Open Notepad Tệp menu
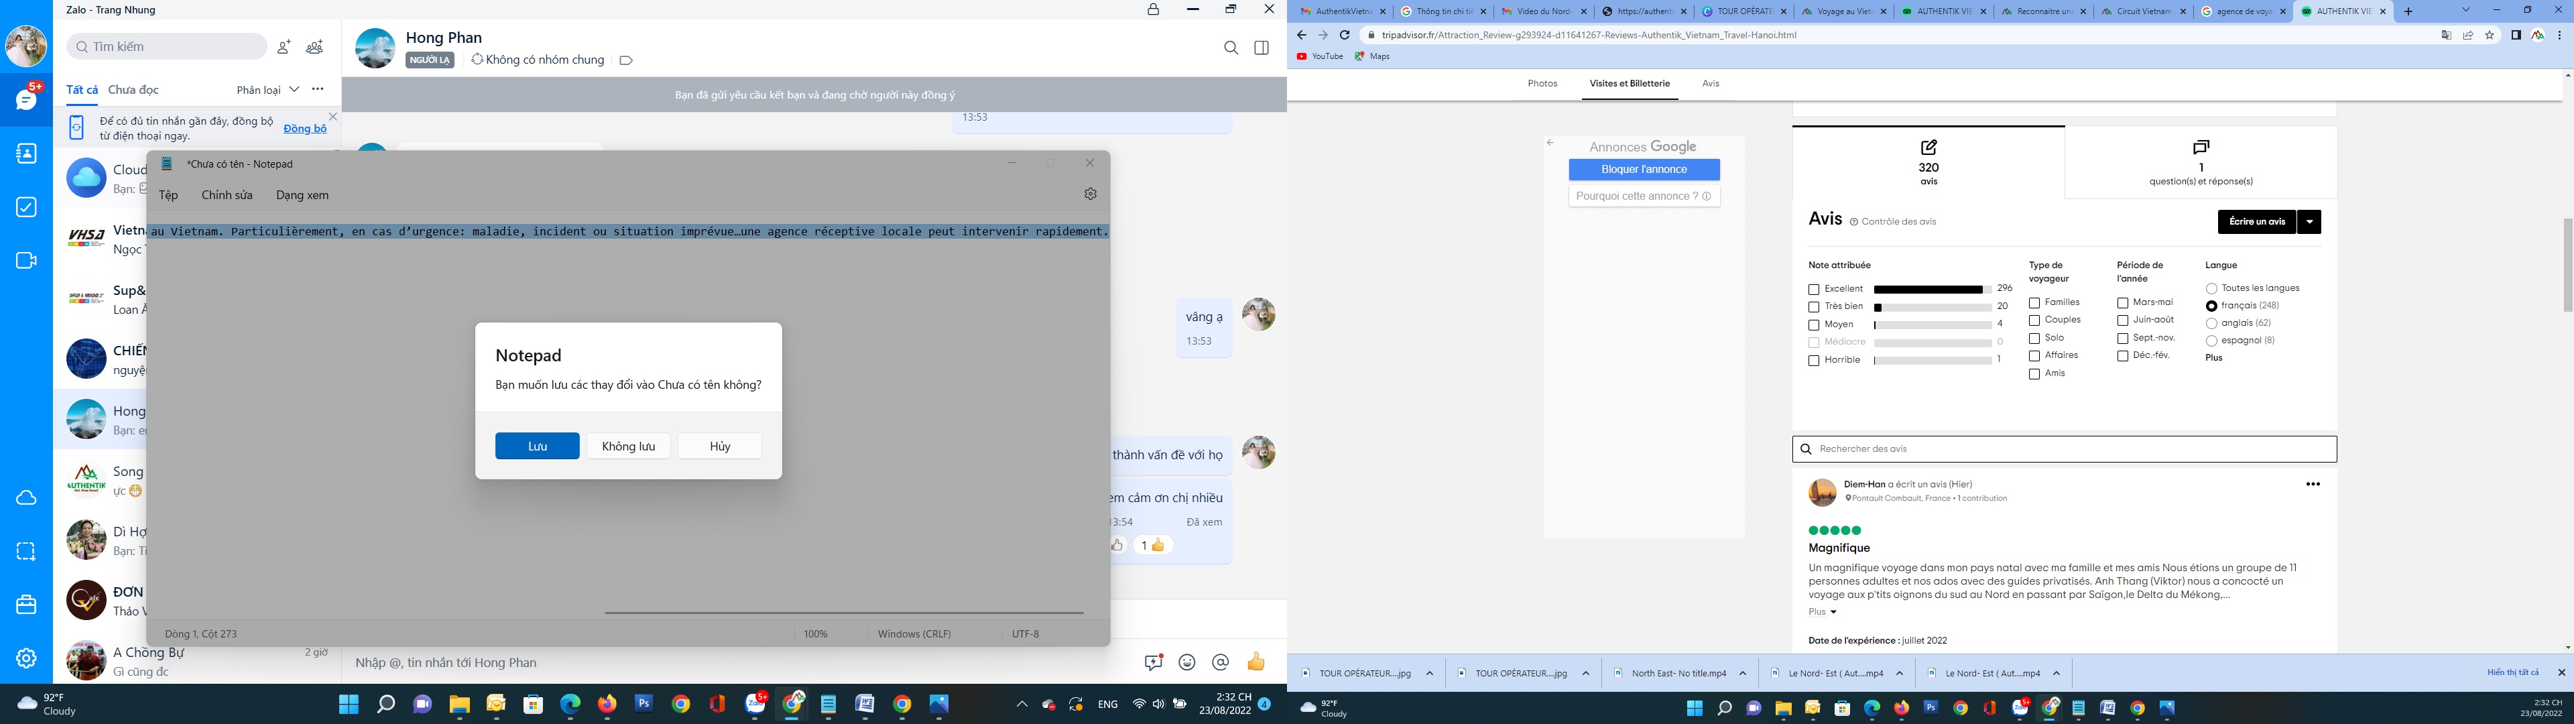This screenshot has height=724, width=2574. point(169,195)
